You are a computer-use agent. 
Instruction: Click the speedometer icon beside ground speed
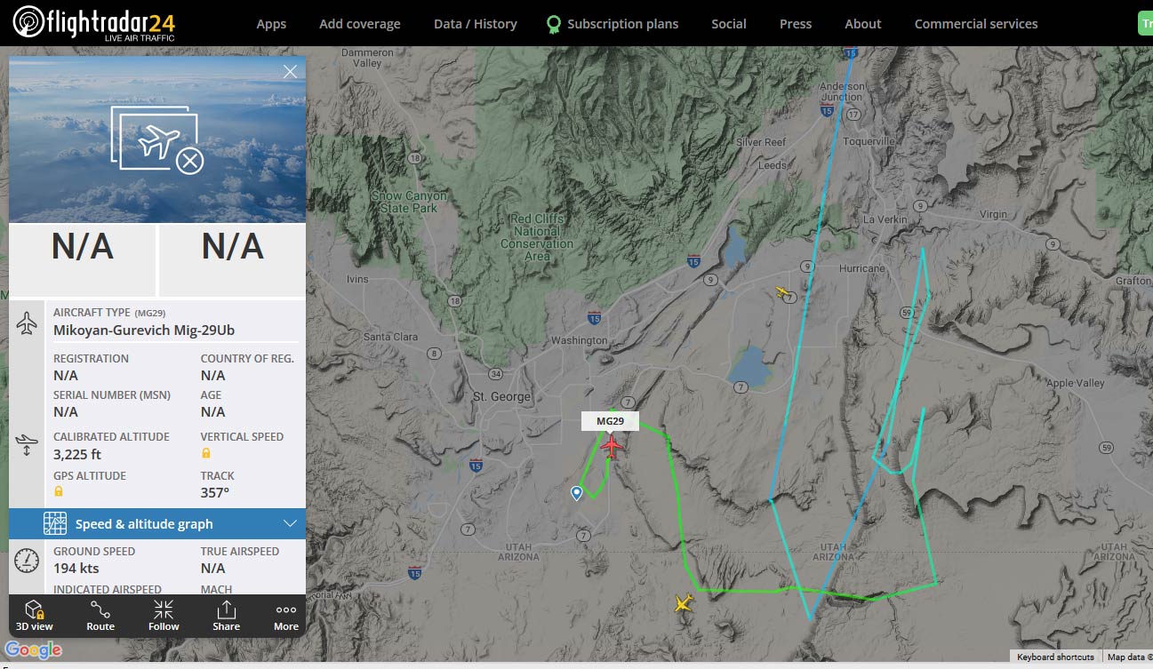[27, 561]
